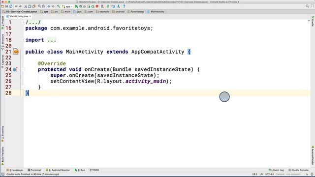Navigate back using the toolbar arrow

[x=49, y=6]
